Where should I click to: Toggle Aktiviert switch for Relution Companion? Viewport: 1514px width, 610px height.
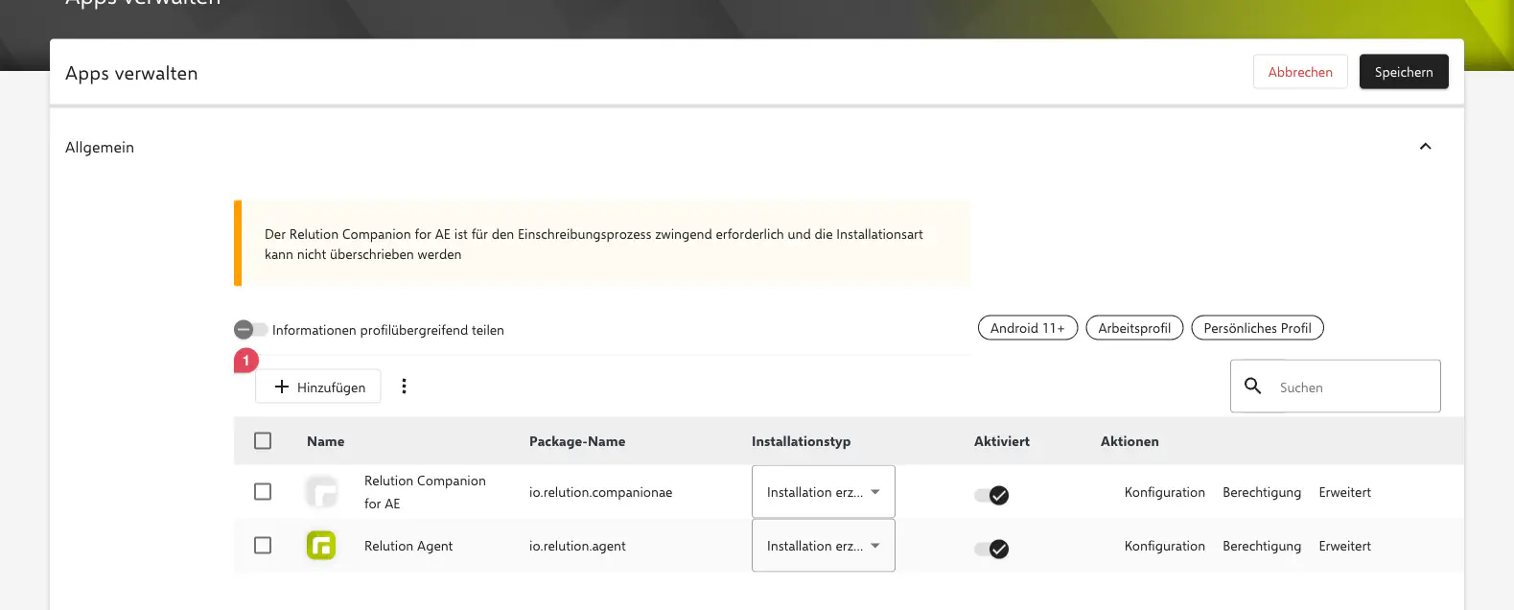[991, 495]
